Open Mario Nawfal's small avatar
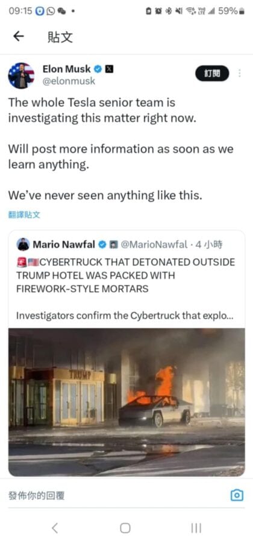 click(23, 244)
